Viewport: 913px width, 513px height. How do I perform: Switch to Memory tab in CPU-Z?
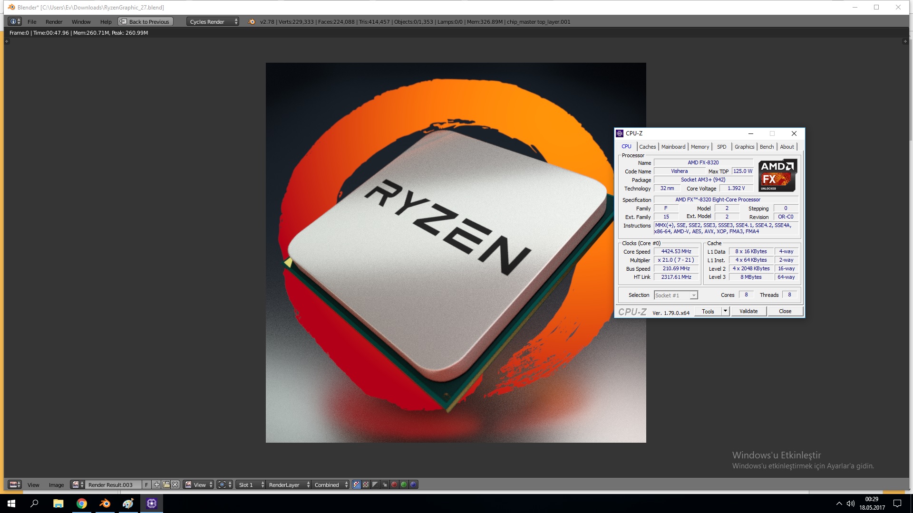700,147
